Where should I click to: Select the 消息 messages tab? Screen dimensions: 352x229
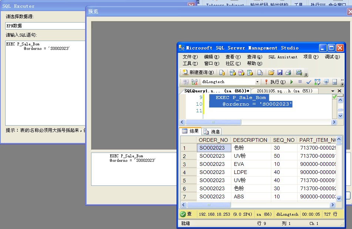[x=212, y=131]
